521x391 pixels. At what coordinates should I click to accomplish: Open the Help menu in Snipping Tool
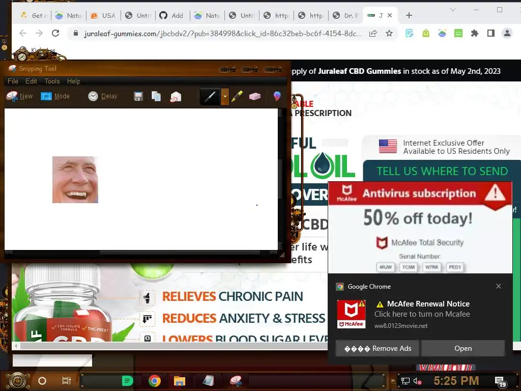[x=73, y=81]
